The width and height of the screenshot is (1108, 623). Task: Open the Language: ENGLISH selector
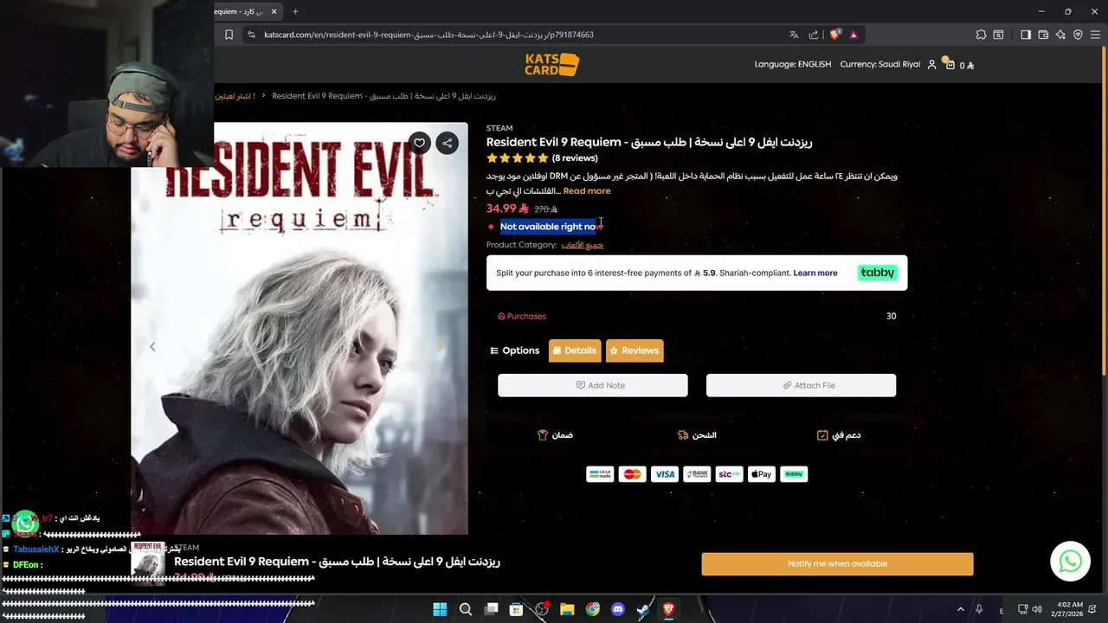(792, 65)
